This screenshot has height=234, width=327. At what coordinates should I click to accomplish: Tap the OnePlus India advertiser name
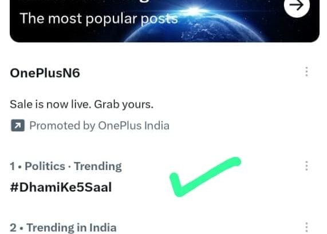133,126
